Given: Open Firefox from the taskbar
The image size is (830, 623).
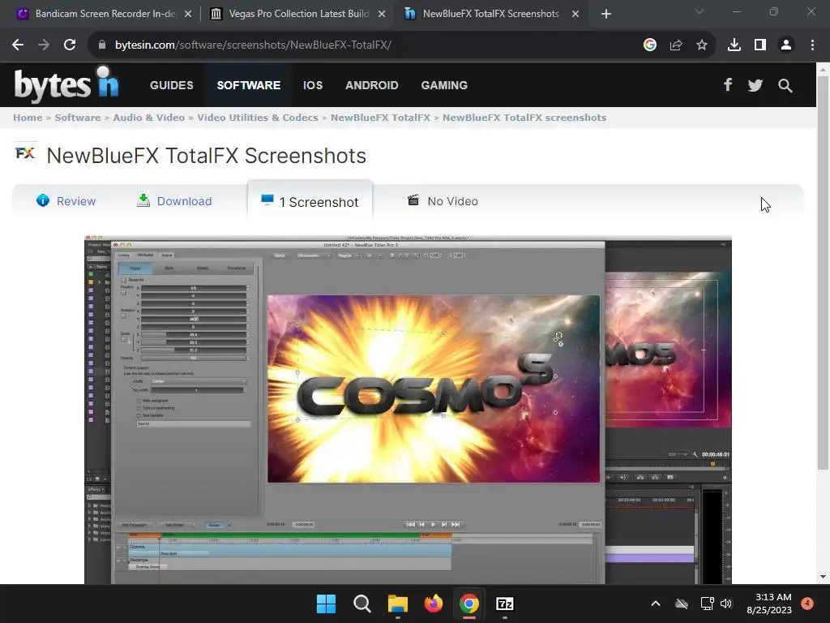Looking at the screenshot, I should click(x=434, y=604).
